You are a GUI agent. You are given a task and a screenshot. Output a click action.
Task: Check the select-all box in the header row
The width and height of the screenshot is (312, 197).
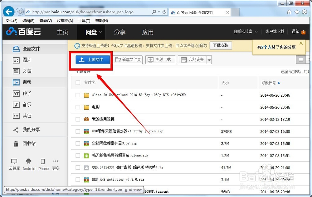78,83
